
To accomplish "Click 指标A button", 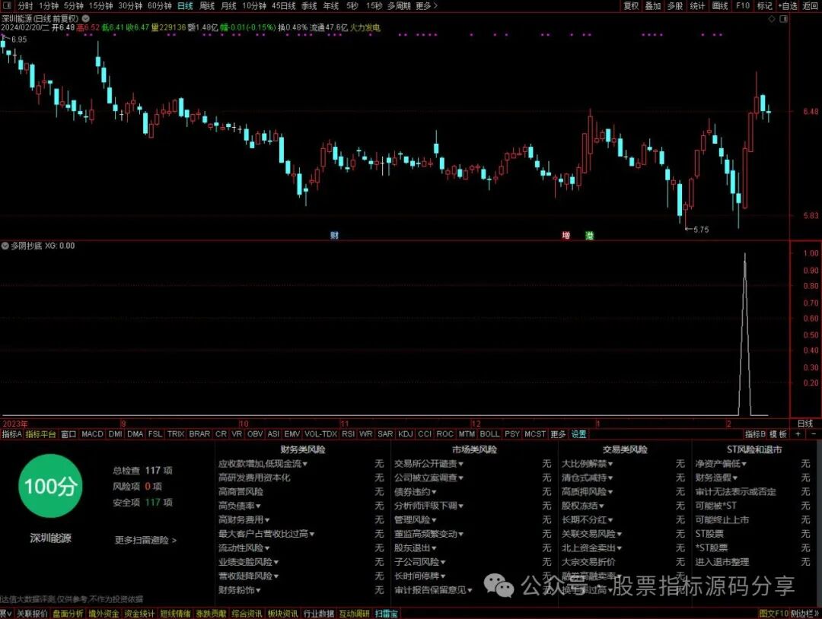I will pos(12,434).
